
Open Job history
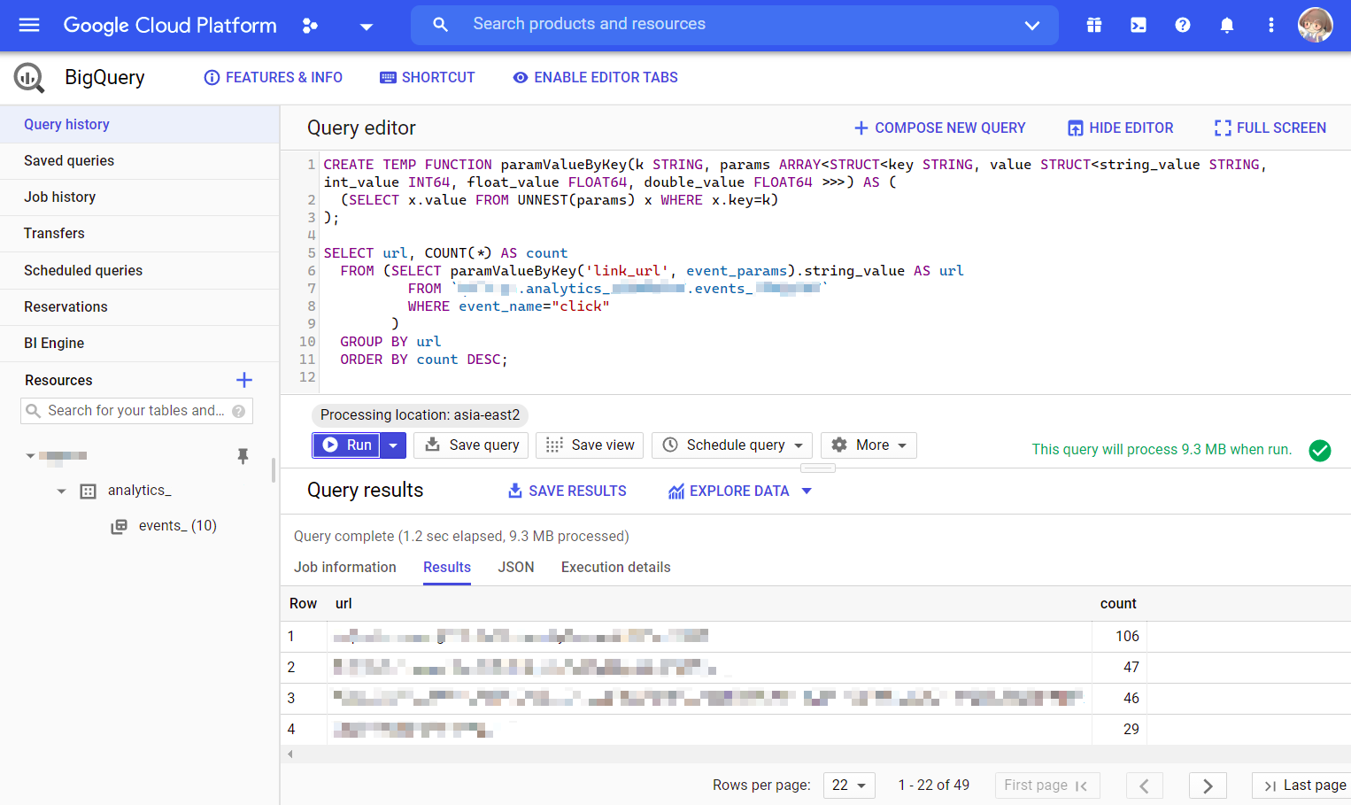140,197
